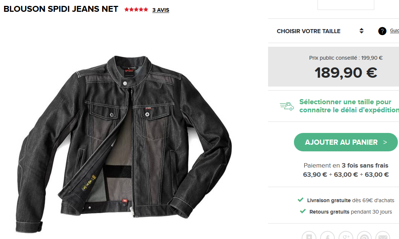Click the green delivery truck icon
The height and width of the screenshot is (239, 399).
pos(287,106)
